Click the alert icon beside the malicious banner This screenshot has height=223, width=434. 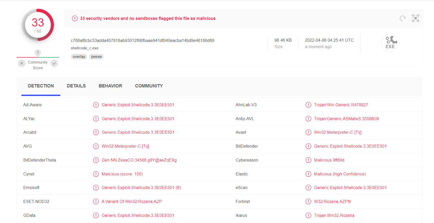pyautogui.click(x=75, y=18)
